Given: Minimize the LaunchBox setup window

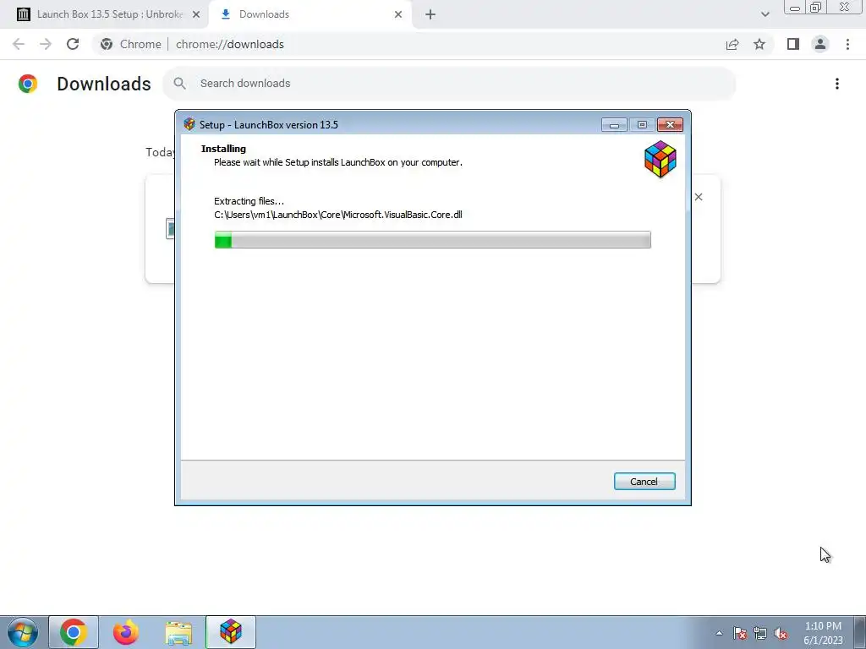Looking at the screenshot, I should 614,125.
